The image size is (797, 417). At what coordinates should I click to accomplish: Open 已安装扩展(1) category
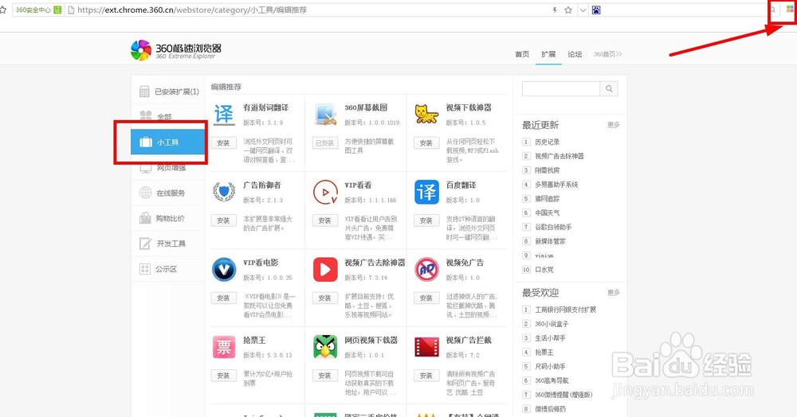[x=169, y=92]
